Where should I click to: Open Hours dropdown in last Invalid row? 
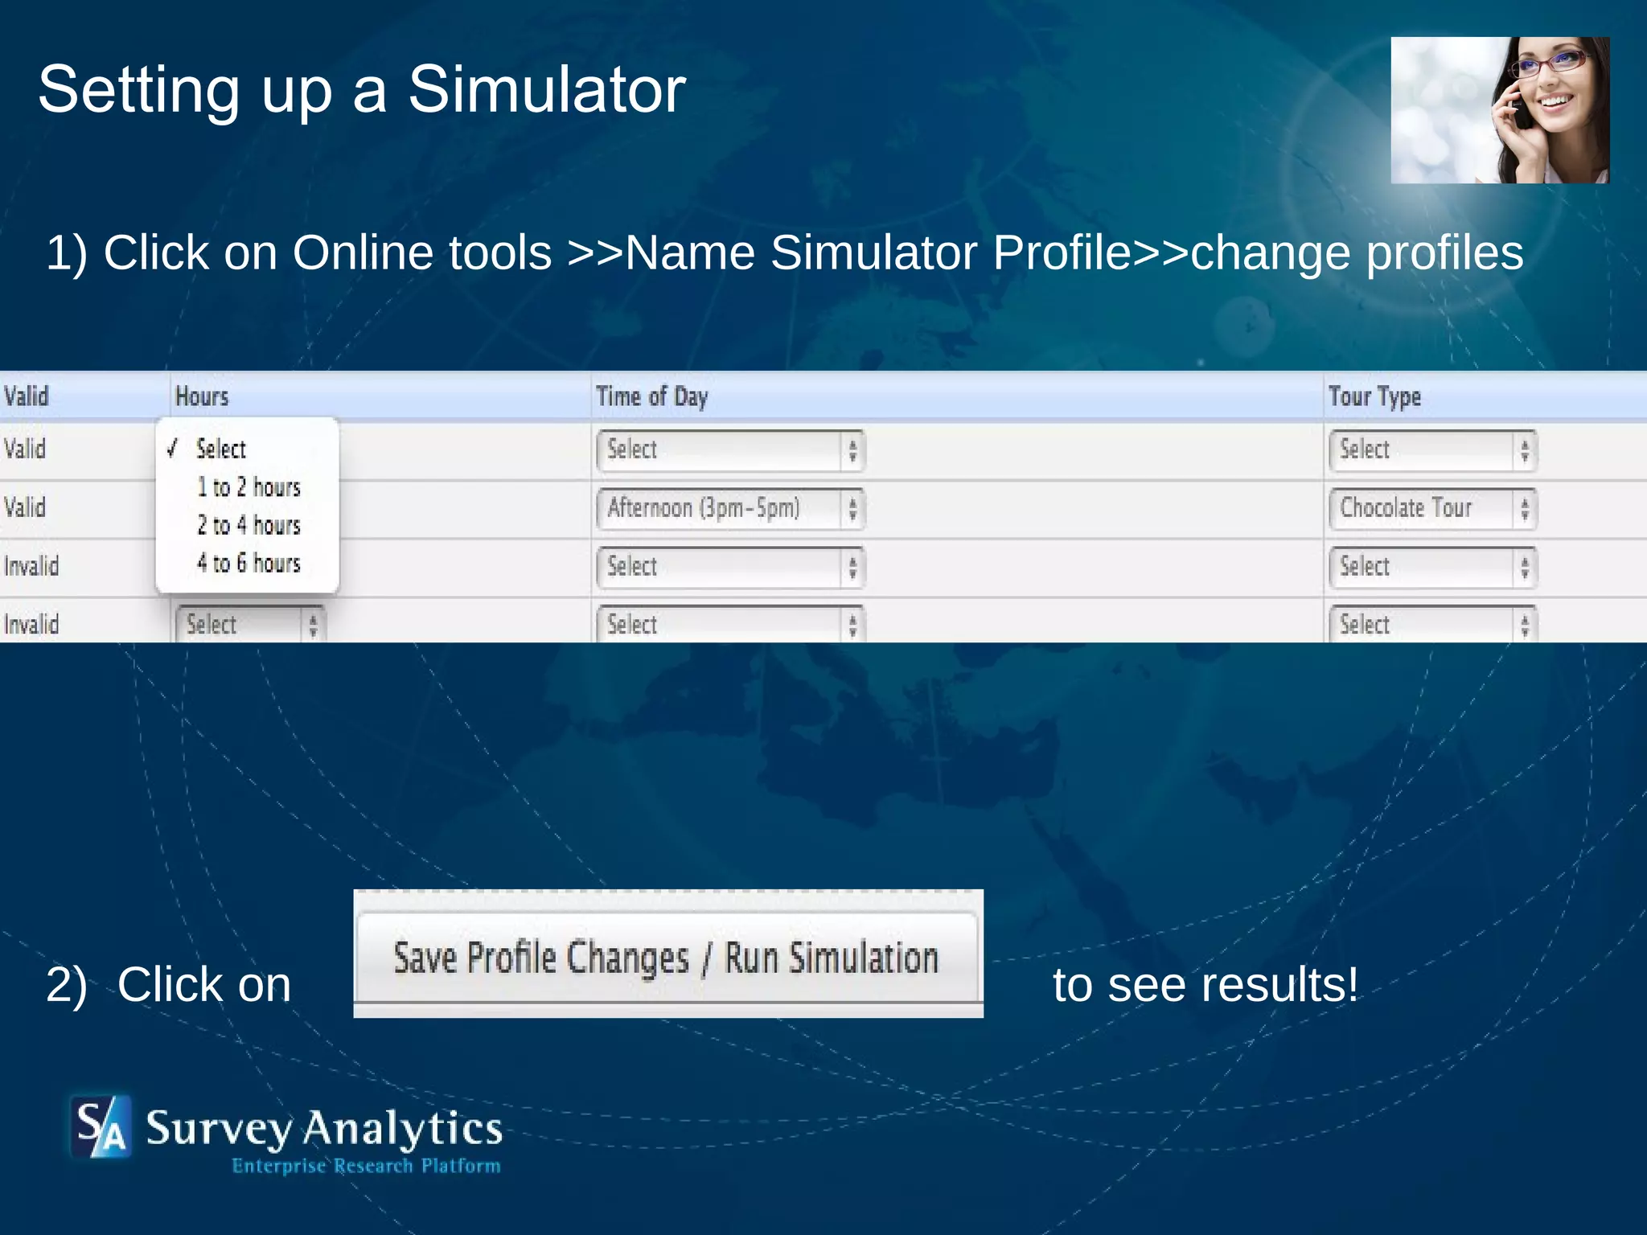(251, 625)
